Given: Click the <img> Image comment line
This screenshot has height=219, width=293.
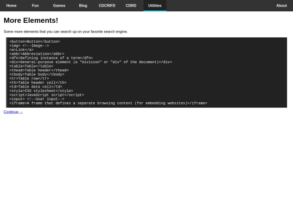Looking at the screenshot, I should pos(29,45).
